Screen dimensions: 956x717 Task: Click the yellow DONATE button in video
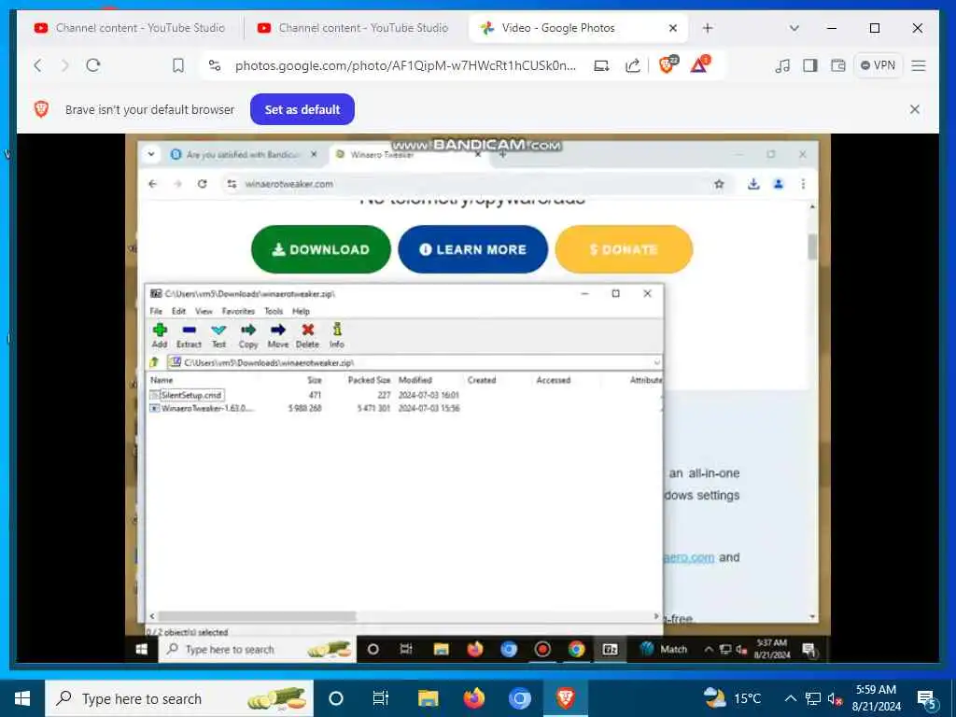[624, 249]
